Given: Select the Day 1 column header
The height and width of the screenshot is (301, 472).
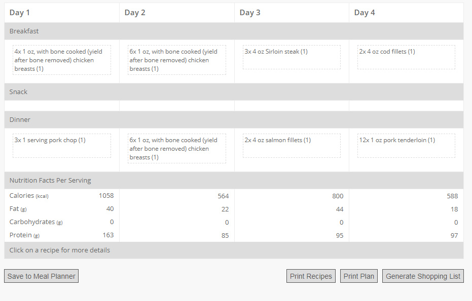Looking at the screenshot, I should (62, 13).
